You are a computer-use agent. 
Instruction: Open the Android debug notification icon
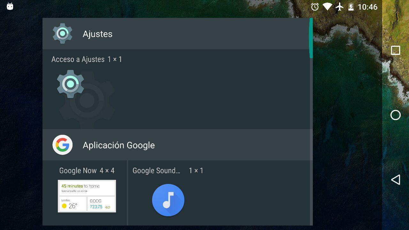point(10,6)
